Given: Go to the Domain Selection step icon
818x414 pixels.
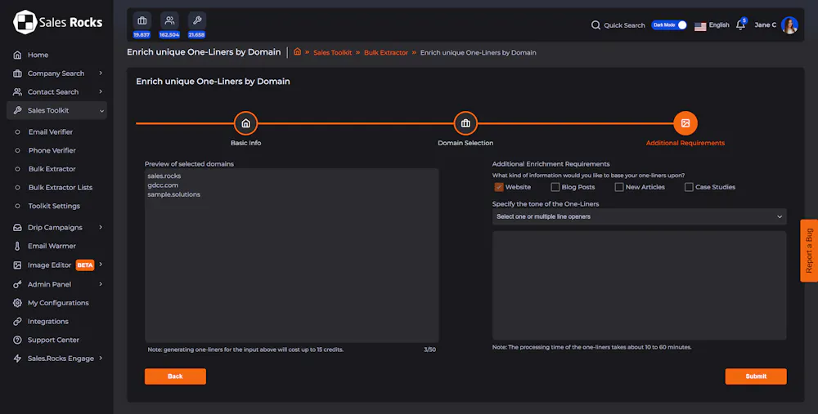Looking at the screenshot, I should pyautogui.click(x=465, y=123).
